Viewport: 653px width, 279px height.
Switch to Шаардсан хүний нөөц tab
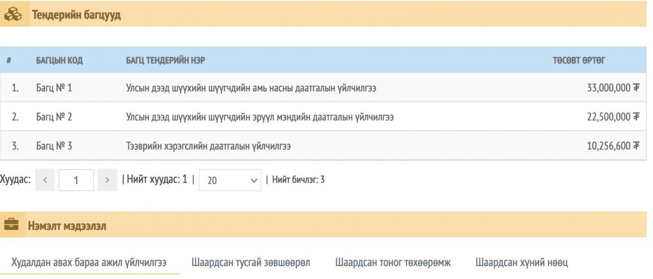tap(522, 263)
